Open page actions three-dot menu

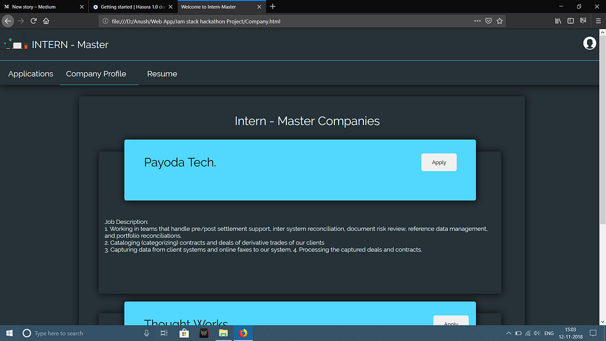[x=478, y=21]
